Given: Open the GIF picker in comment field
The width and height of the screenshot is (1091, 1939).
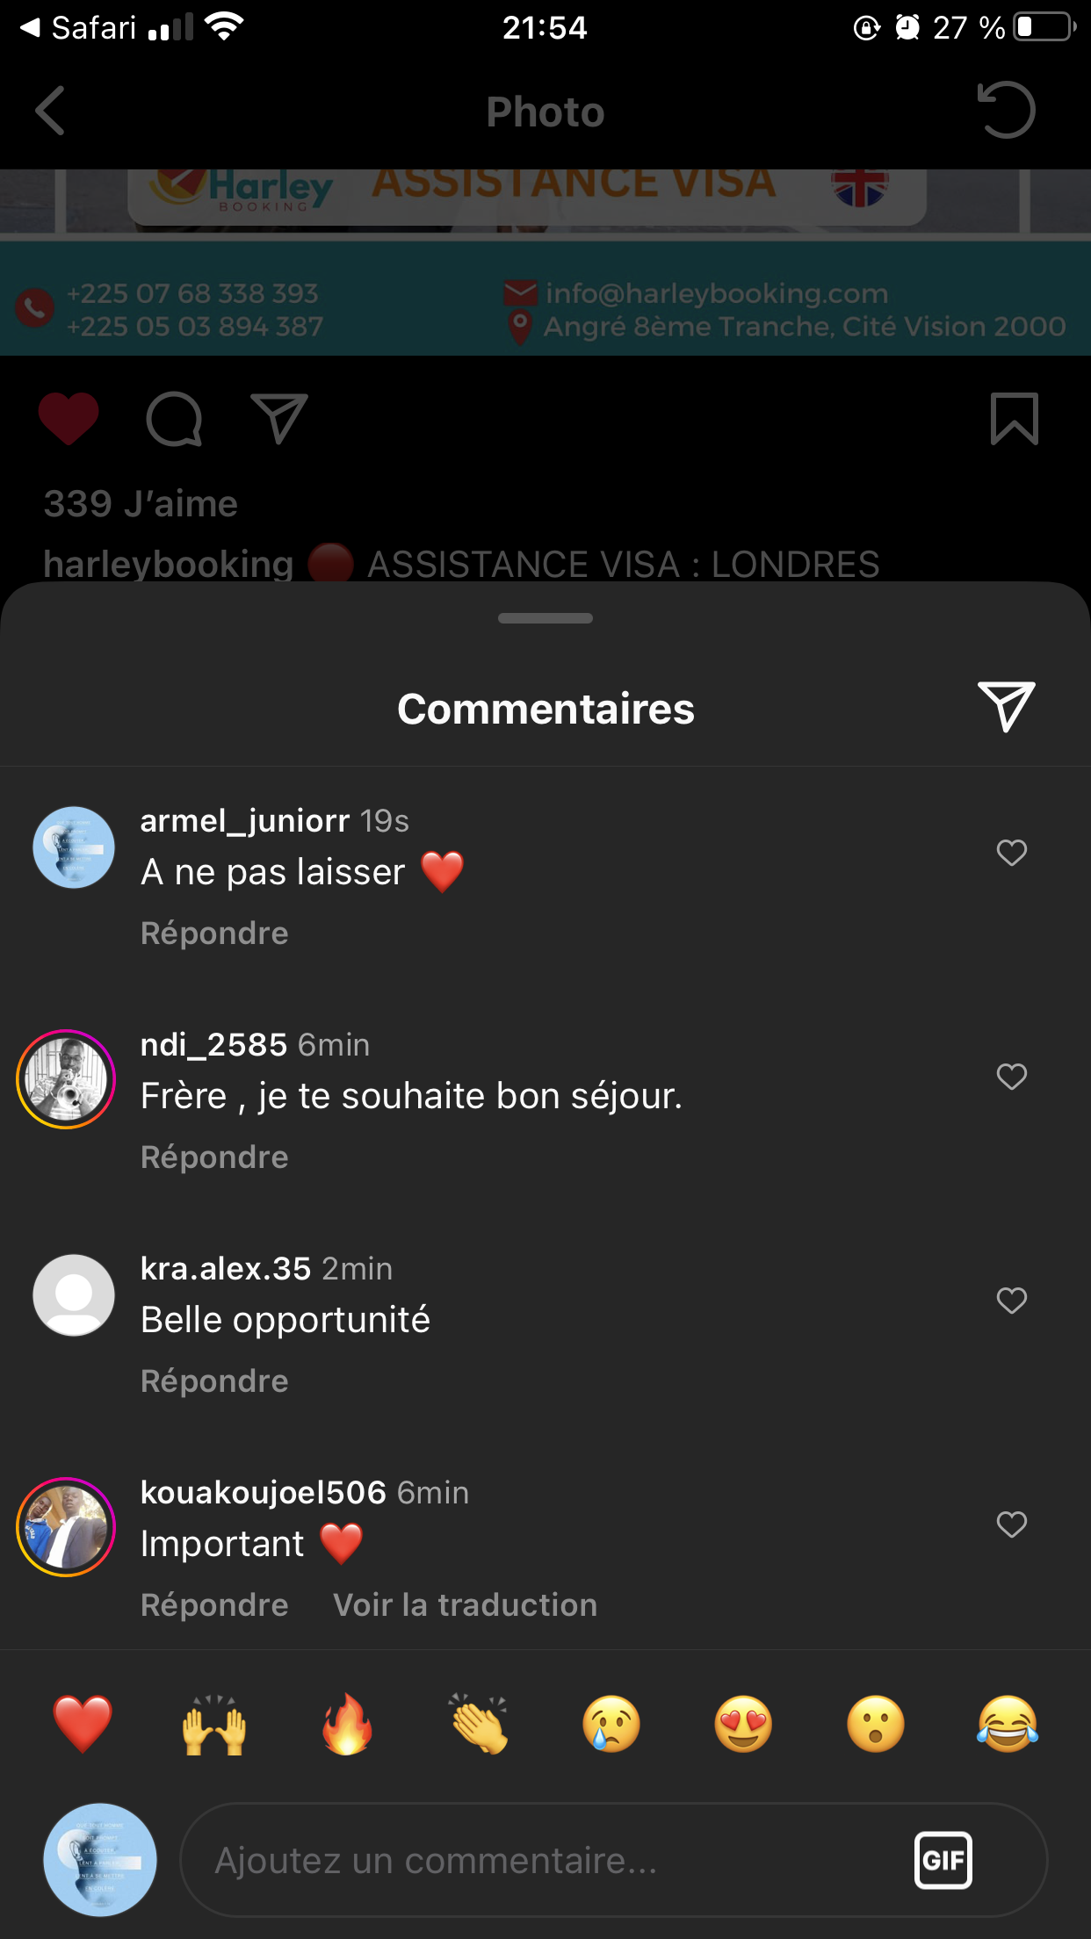Looking at the screenshot, I should (943, 1859).
